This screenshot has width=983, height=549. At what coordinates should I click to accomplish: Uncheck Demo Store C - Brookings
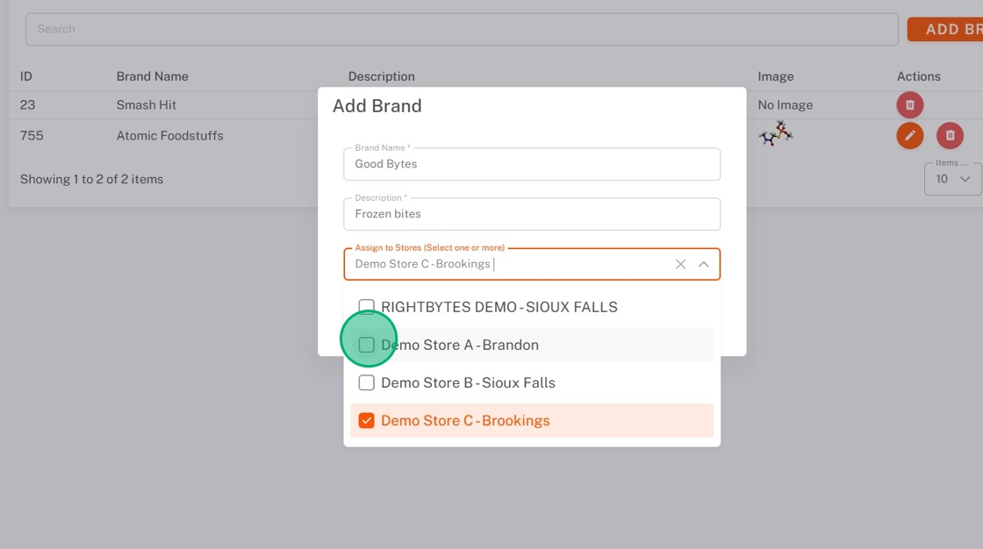pos(367,421)
